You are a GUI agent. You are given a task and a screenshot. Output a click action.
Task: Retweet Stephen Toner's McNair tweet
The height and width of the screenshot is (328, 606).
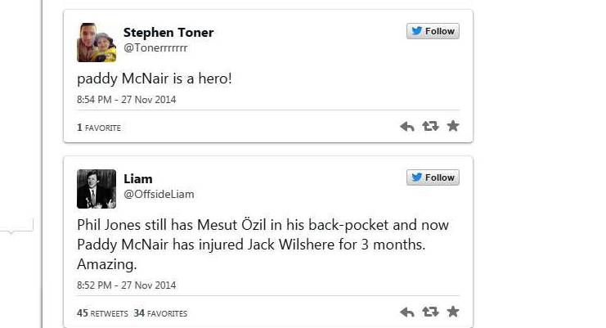coord(430,126)
